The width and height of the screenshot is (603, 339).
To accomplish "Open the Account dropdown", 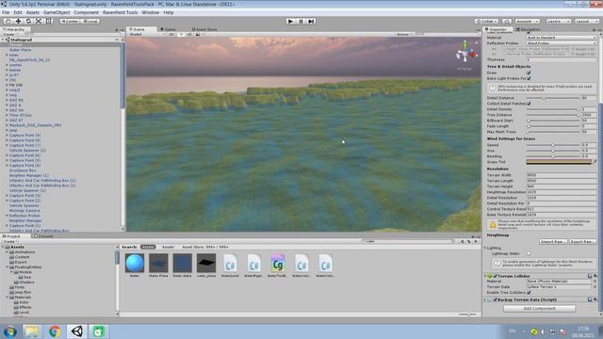I will (528, 21).
